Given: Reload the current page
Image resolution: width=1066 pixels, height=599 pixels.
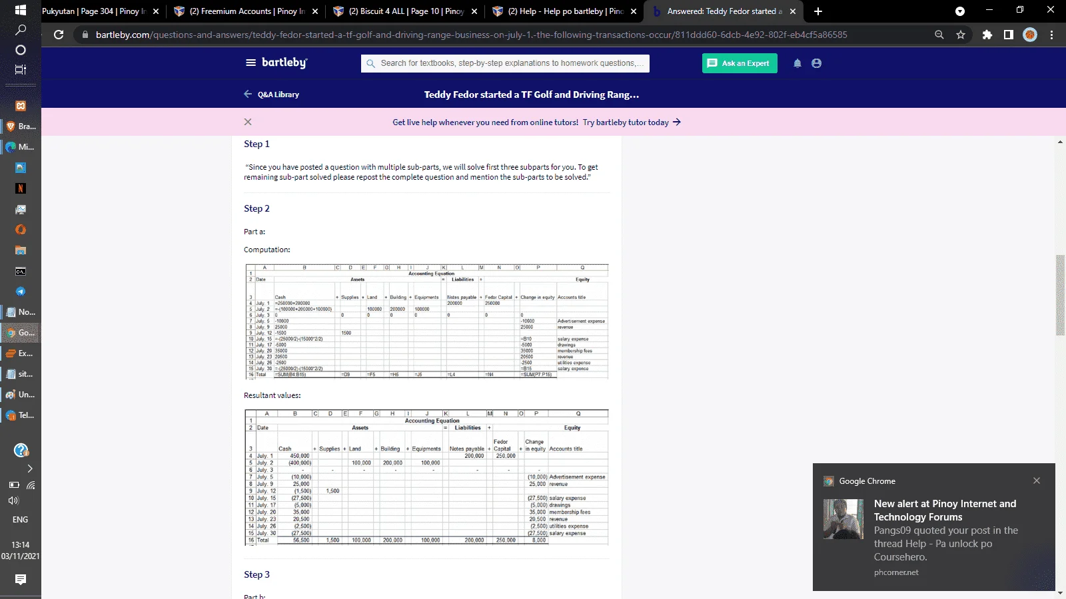Looking at the screenshot, I should (x=59, y=35).
